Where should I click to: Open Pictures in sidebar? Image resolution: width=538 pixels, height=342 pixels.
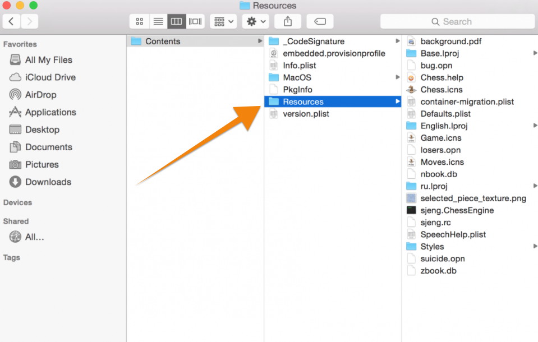click(34, 165)
